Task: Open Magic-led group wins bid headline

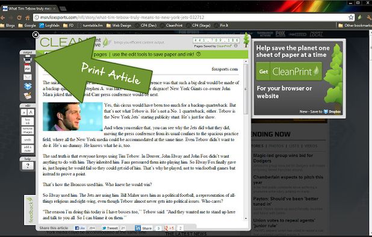Action: [283, 158]
